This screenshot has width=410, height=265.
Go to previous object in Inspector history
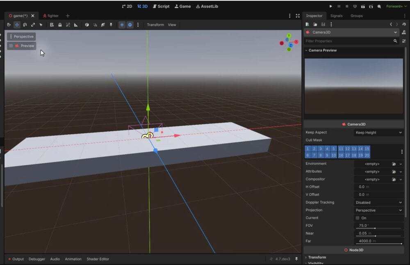(391, 24)
